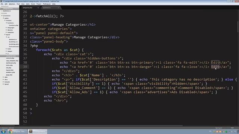Screen dimensions: 239x134
Task: Collapse the admin folder arrow
Action: (x=3, y=18)
